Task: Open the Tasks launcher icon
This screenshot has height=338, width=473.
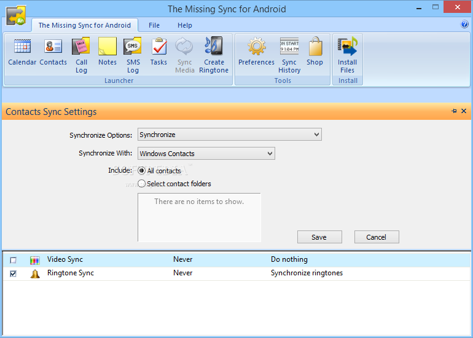Action: (x=158, y=51)
